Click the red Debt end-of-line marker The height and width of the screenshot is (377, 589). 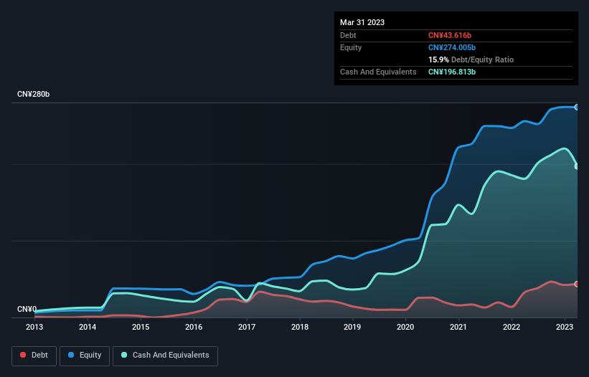pos(577,284)
